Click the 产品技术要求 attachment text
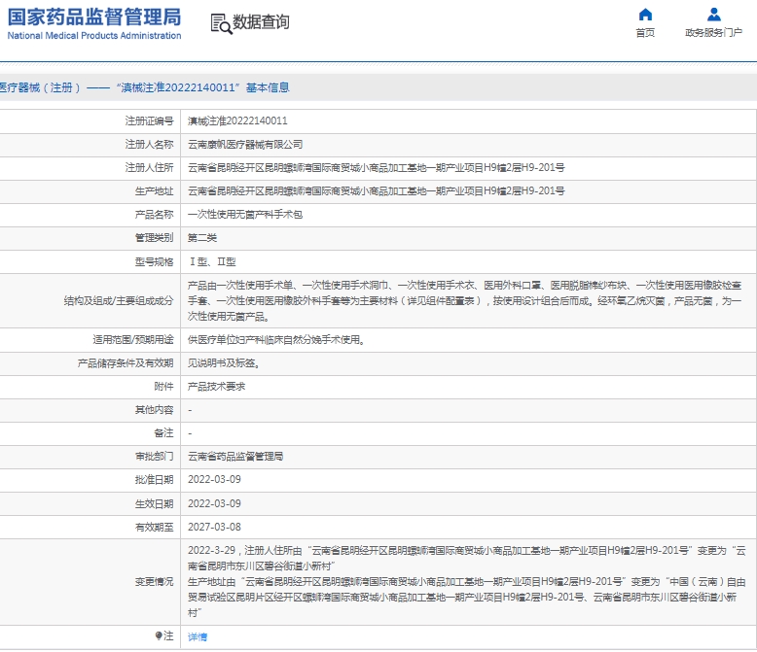This screenshot has height=652, width=757. [216, 387]
